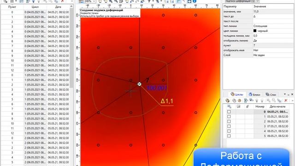Click the empty текст после value field
This screenshot has height=166, width=295.
[273, 21]
